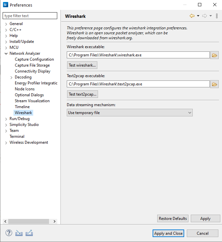Click the tree scrollbar left arrow

[x=5, y=221]
